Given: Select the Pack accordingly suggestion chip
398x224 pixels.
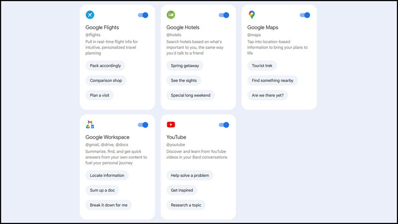Looking at the screenshot, I should pyautogui.click(x=105, y=66).
